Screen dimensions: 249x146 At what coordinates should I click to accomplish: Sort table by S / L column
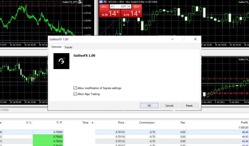coord(29,123)
